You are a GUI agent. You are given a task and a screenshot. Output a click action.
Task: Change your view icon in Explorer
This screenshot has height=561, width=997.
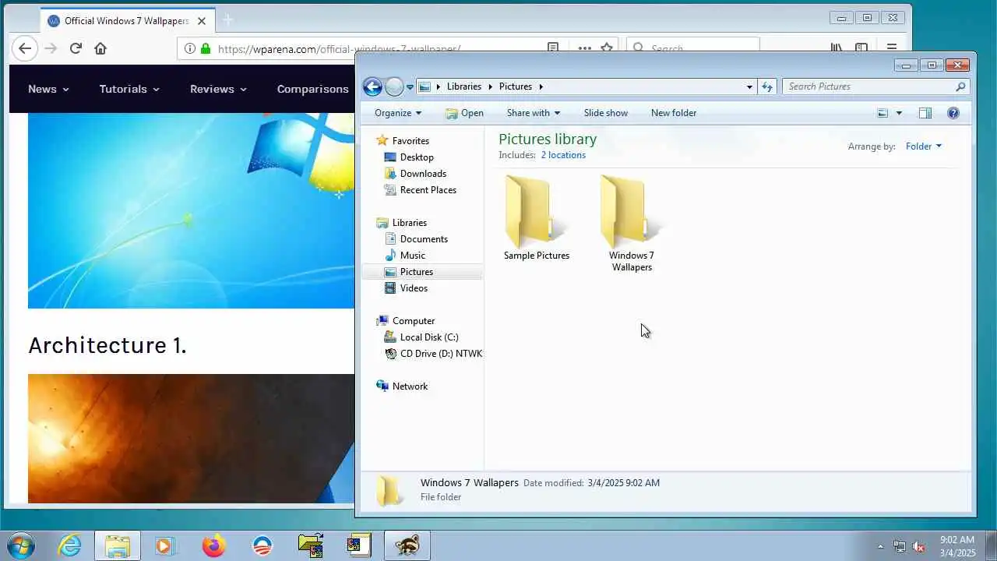coord(883,113)
